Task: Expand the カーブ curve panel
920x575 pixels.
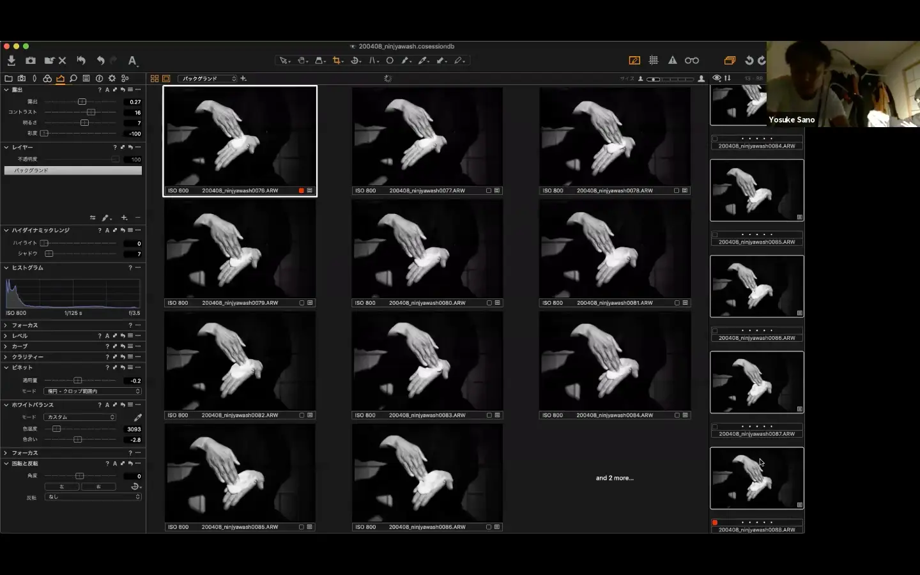Action: (x=6, y=346)
